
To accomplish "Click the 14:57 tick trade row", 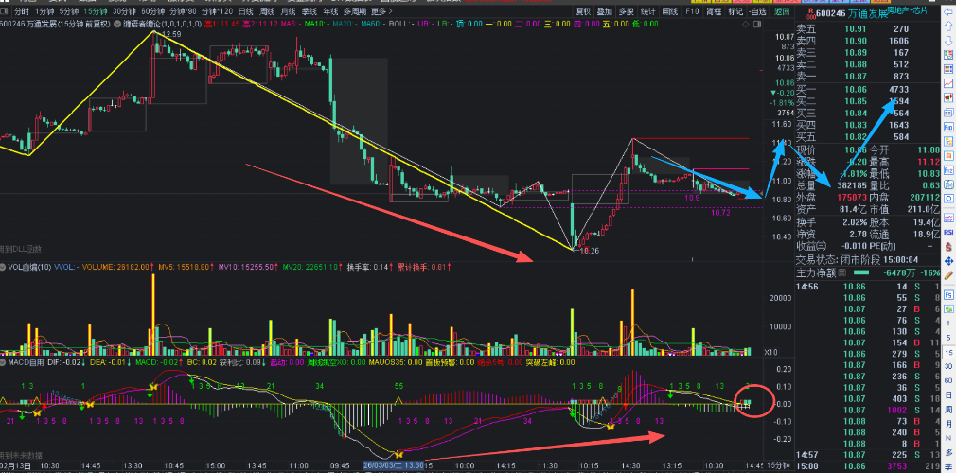I will [x=868, y=455].
